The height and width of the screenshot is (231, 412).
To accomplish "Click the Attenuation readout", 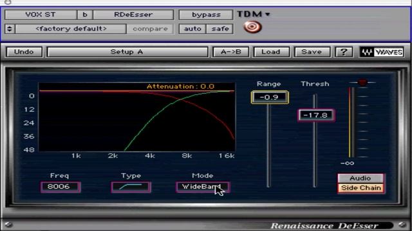I will pyautogui.click(x=180, y=87).
